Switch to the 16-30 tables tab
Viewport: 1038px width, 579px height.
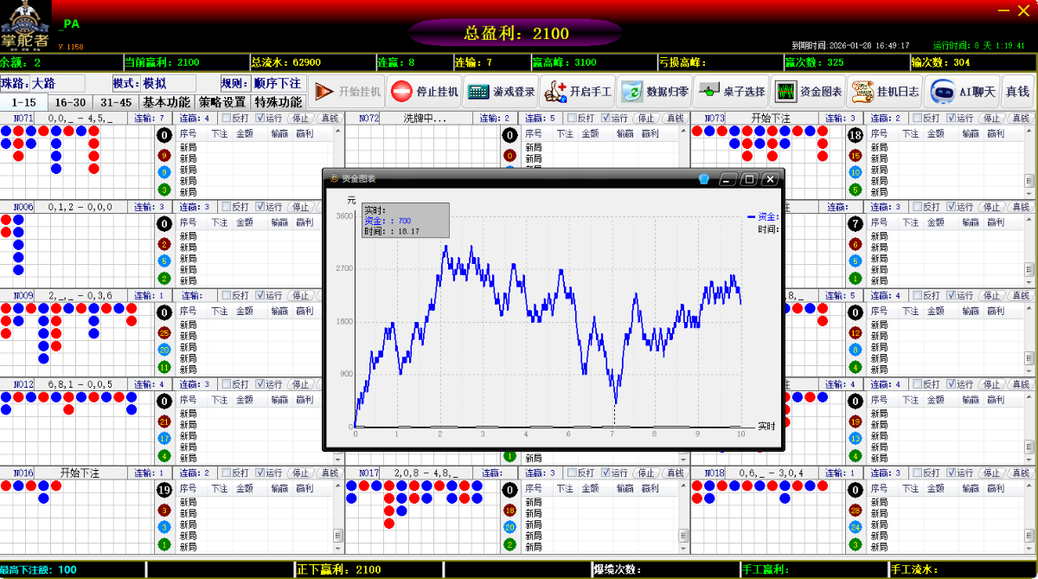(x=70, y=102)
